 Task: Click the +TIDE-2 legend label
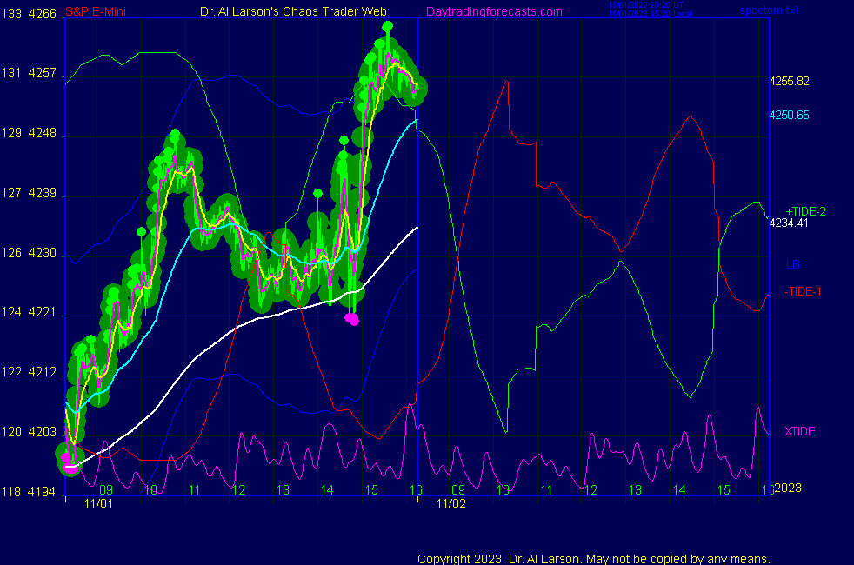pyautogui.click(x=805, y=211)
